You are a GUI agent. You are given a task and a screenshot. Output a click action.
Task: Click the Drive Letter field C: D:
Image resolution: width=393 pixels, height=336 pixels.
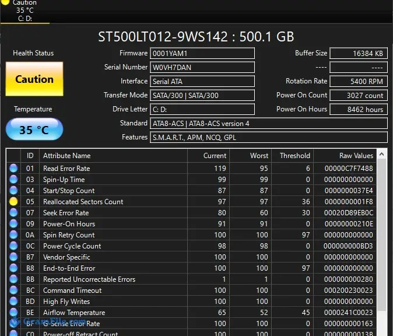pos(202,110)
